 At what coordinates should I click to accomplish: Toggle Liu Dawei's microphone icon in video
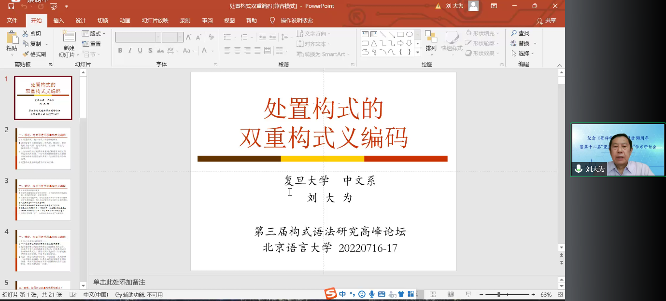point(579,169)
